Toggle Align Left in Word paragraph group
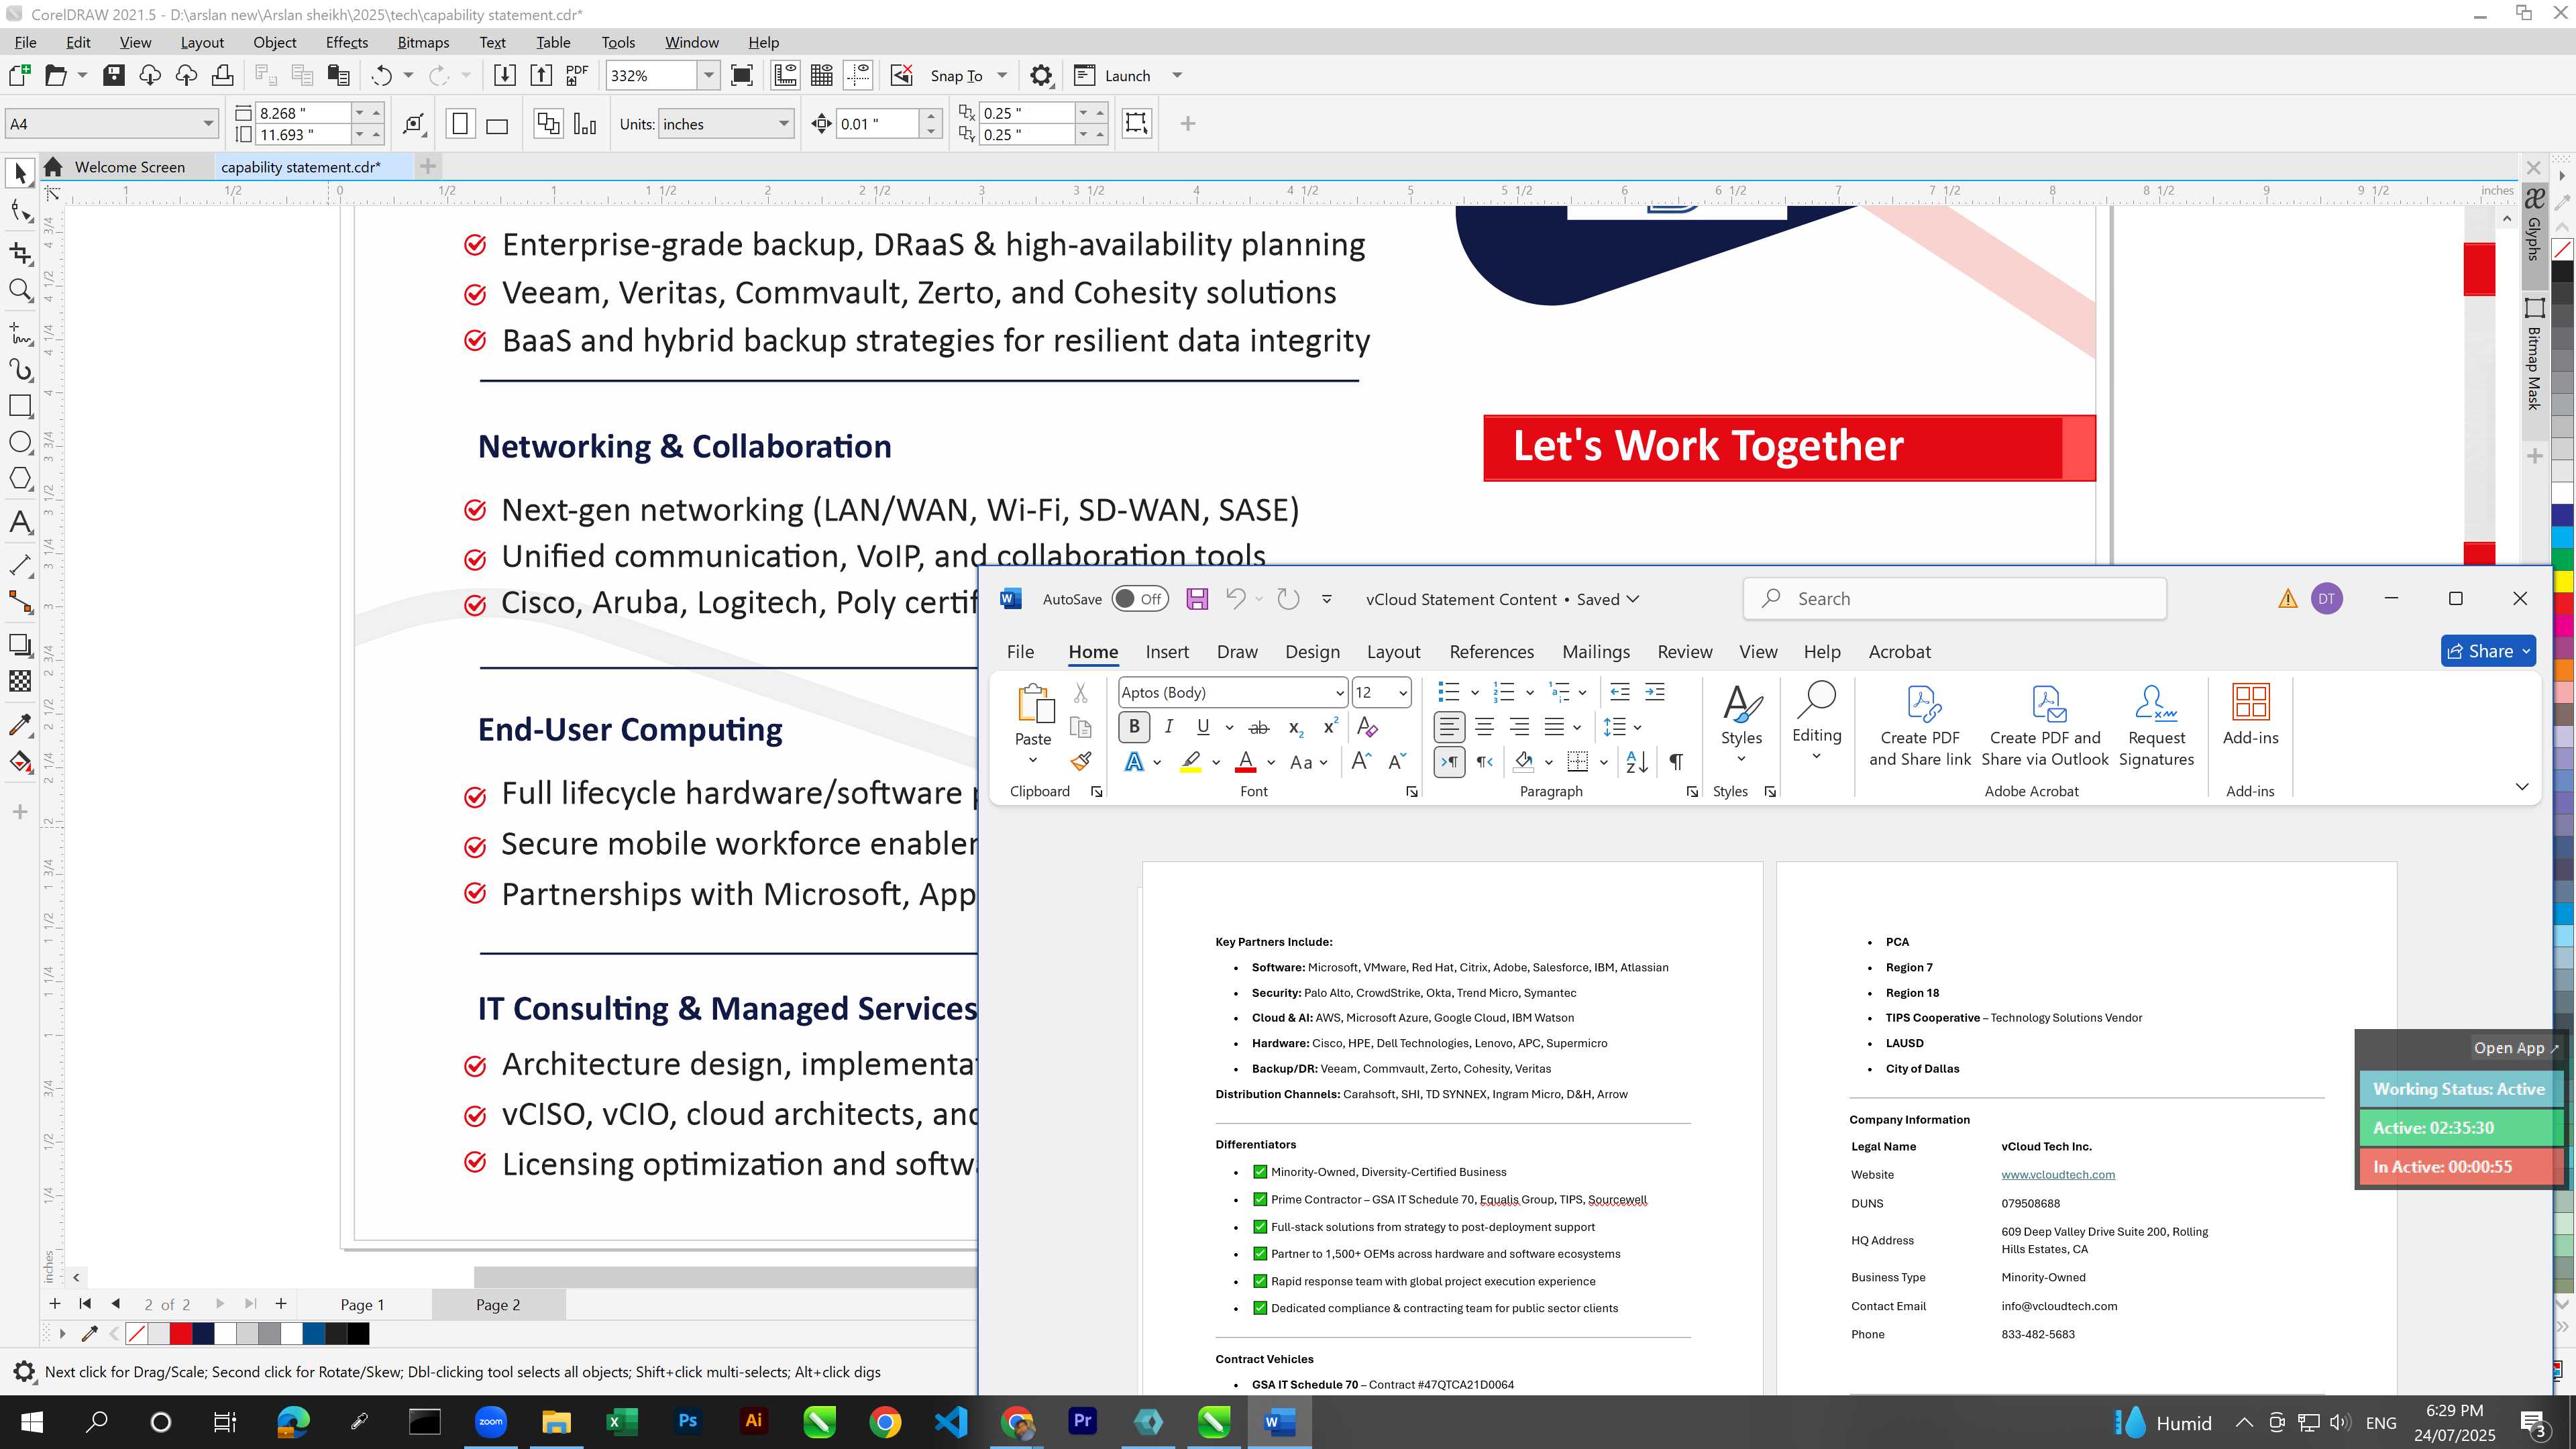Image resolution: width=2576 pixels, height=1449 pixels. (1449, 727)
